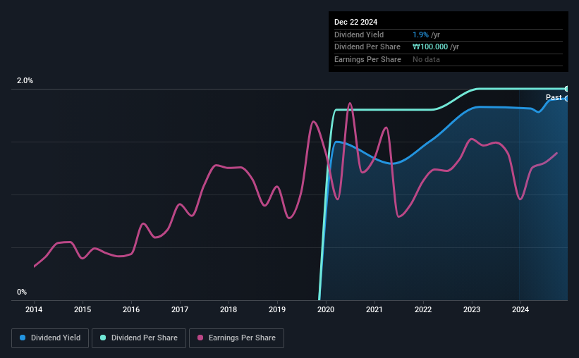Toggle the Dividend Yield legend button
The width and height of the screenshot is (579, 358).
50,338
